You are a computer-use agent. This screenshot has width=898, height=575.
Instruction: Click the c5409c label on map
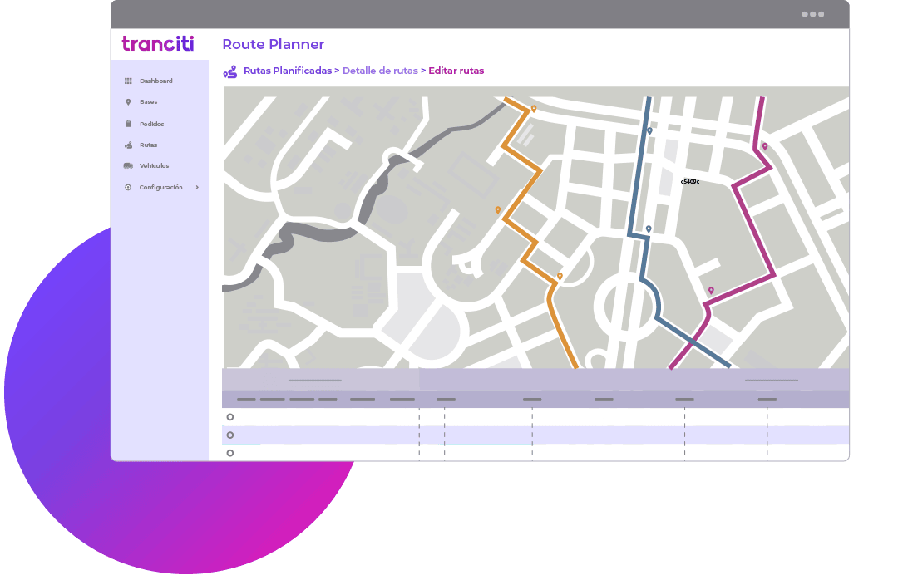[x=690, y=182]
